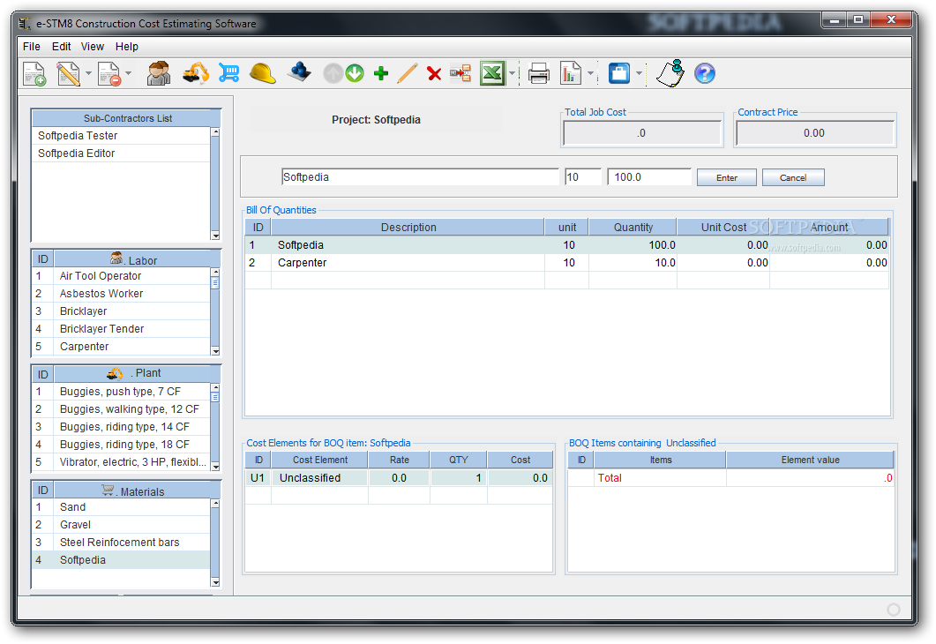Screen dimensions: 936x644
Task: Select Sand in Materials list
Action: (121, 506)
